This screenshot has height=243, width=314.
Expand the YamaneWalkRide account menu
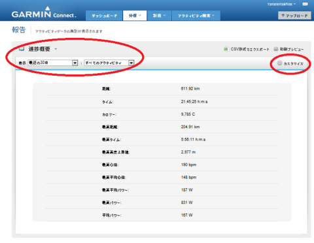pos(281,4)
